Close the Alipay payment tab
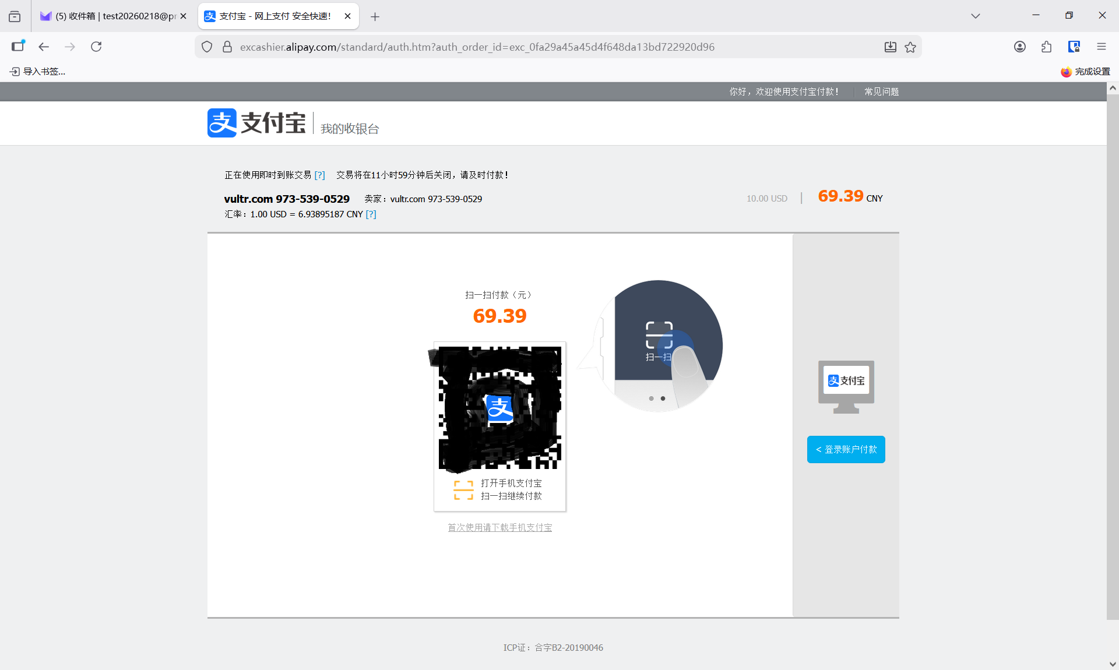 (347, 16)
